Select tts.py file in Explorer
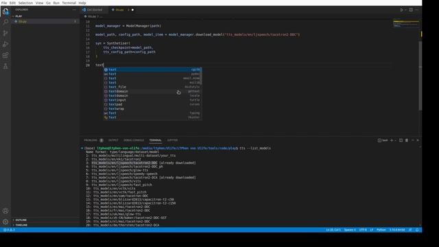The height and width of the screenshot is (247, 439). [45, 21]
